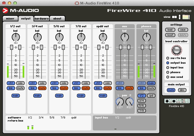Click the 1/2 out balance knob
The height and width of the screenshot is (136, 194).
pos(16,37)
